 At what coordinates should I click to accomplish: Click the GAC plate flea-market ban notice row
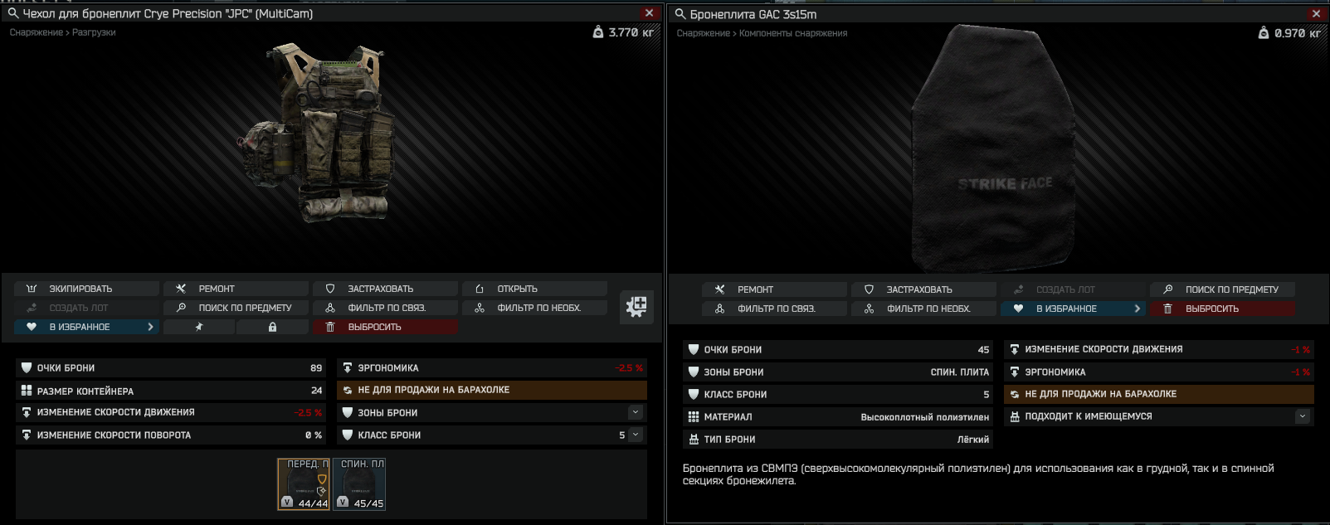coord(1159,394)
